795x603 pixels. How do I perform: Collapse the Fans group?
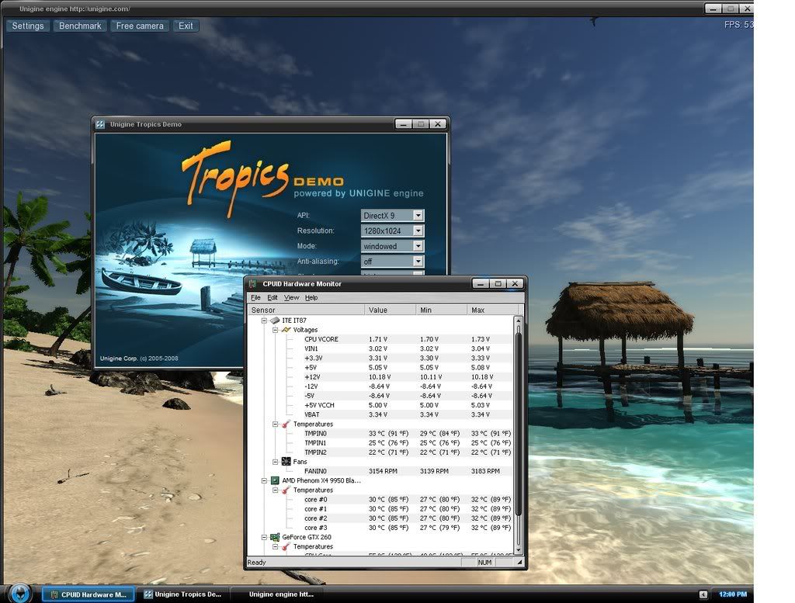coord(276,462)
